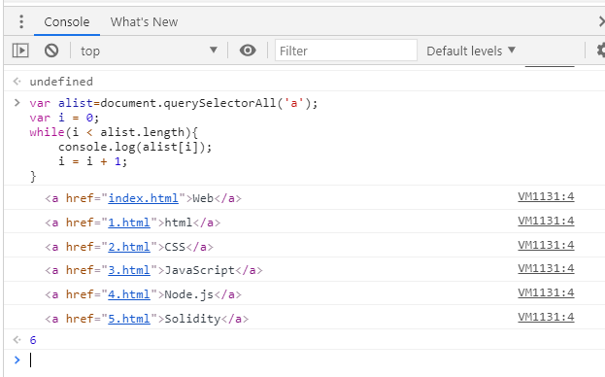Viewport: 605px width, 377px height.
Task: Open the top JavaScript context dropdown
Action: tap(149, 51)
